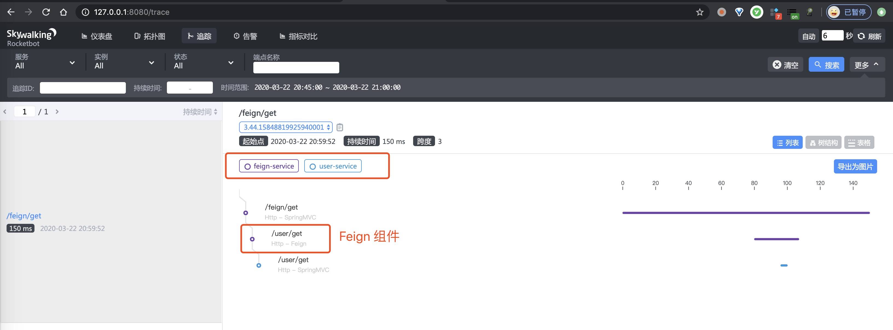Click the 自动 refresh interval stepper
893x330 pixels.
point(833,35)
